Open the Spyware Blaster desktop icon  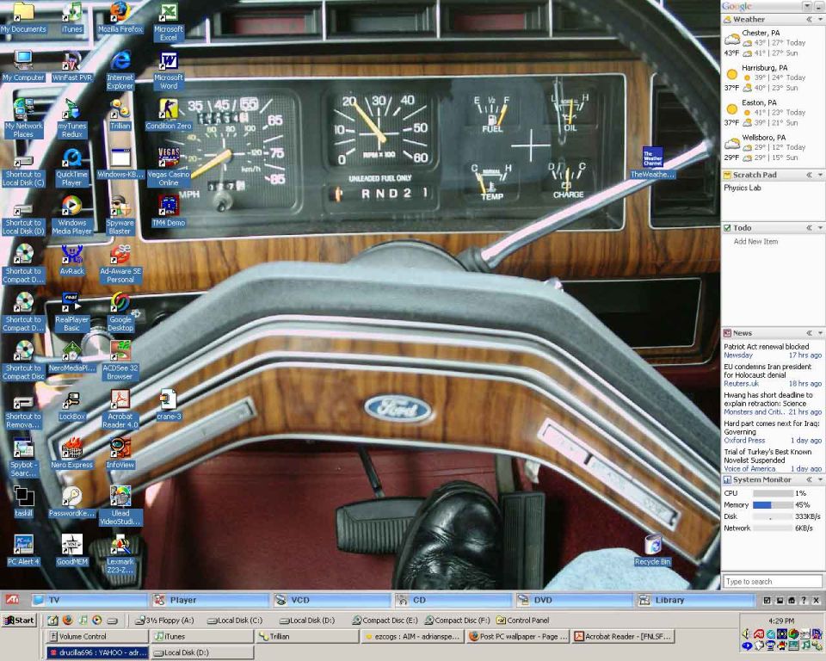click(x=120, y=215)
